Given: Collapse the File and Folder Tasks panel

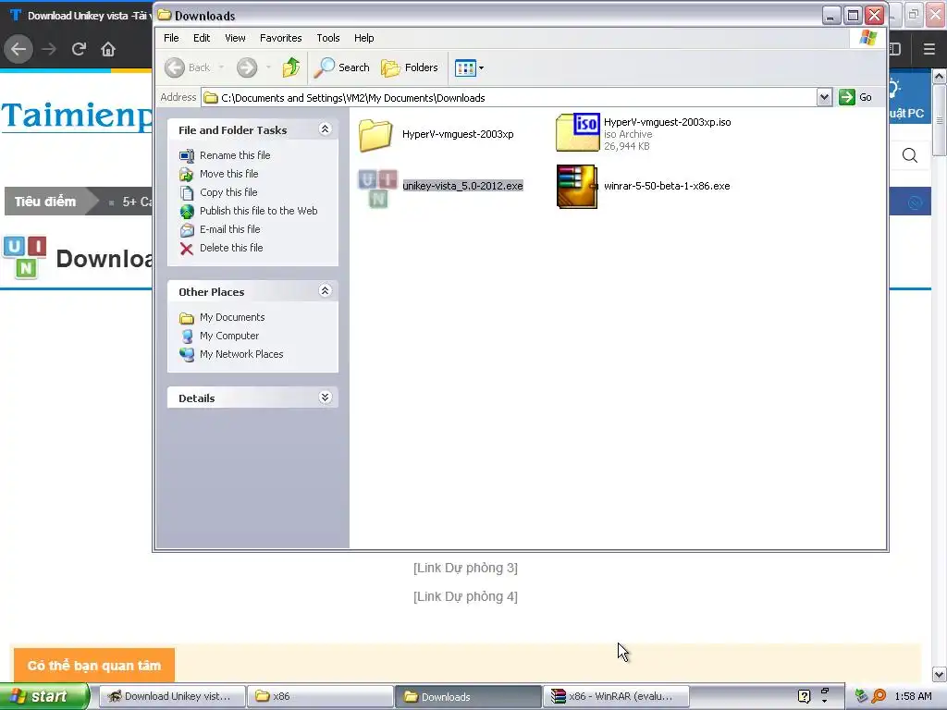Looking at the screenshot, I should (x=325, y=129).
